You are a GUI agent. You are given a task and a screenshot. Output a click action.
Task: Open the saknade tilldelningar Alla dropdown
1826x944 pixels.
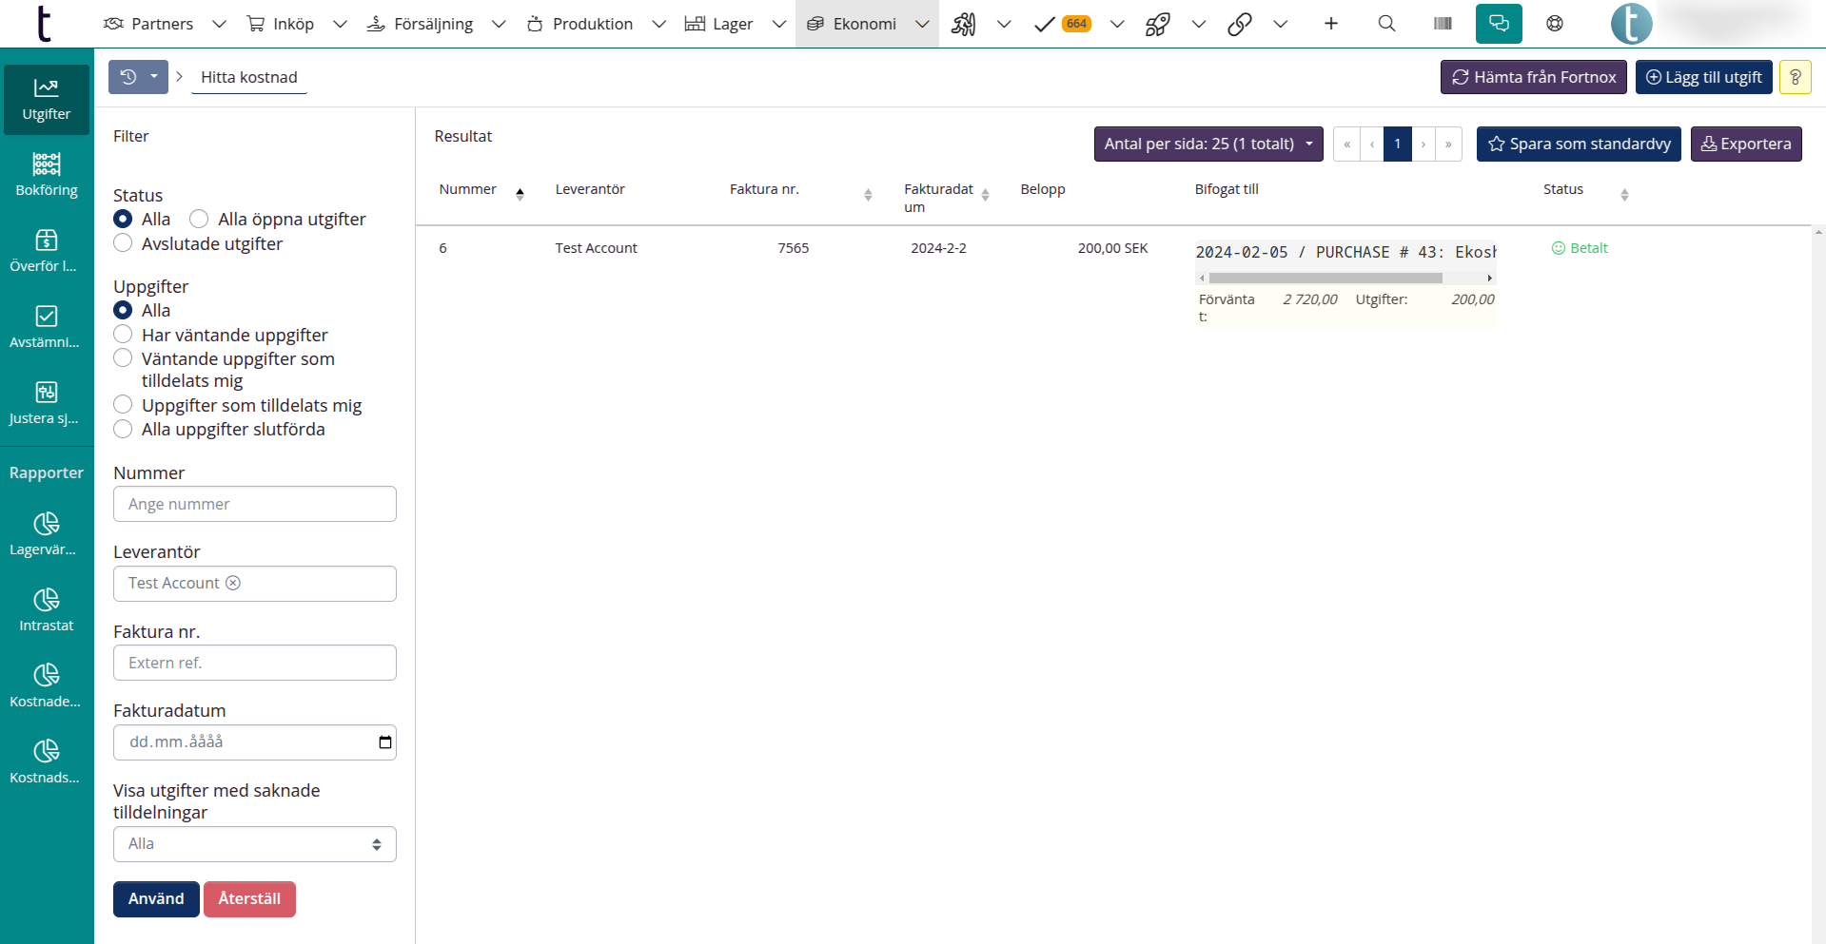(x=254, y=844)
